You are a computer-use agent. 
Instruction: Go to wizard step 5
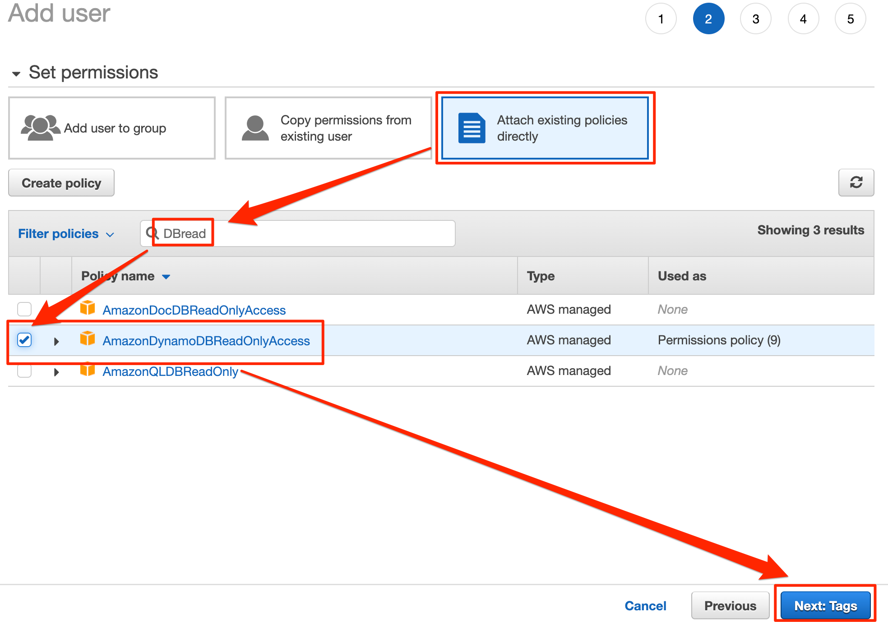[x=851, y=19]
